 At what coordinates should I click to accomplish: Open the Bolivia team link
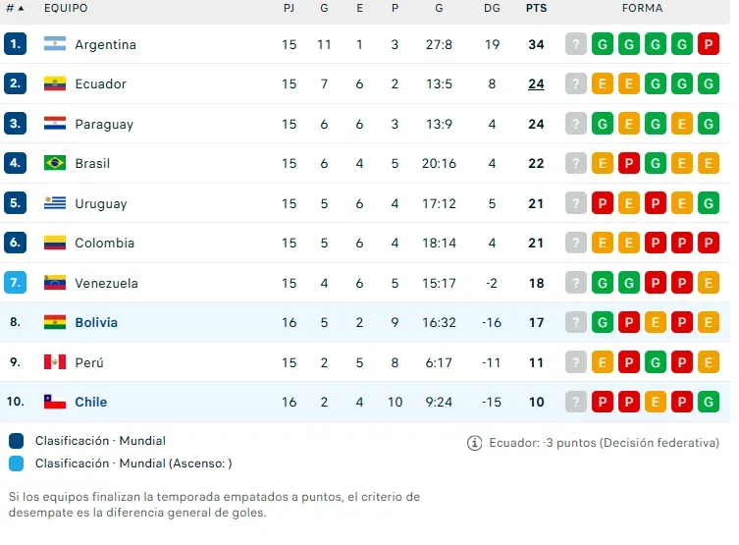tap(96, 322)
